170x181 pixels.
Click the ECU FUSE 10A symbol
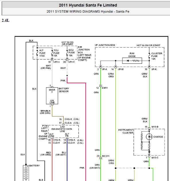click(67, 53)
